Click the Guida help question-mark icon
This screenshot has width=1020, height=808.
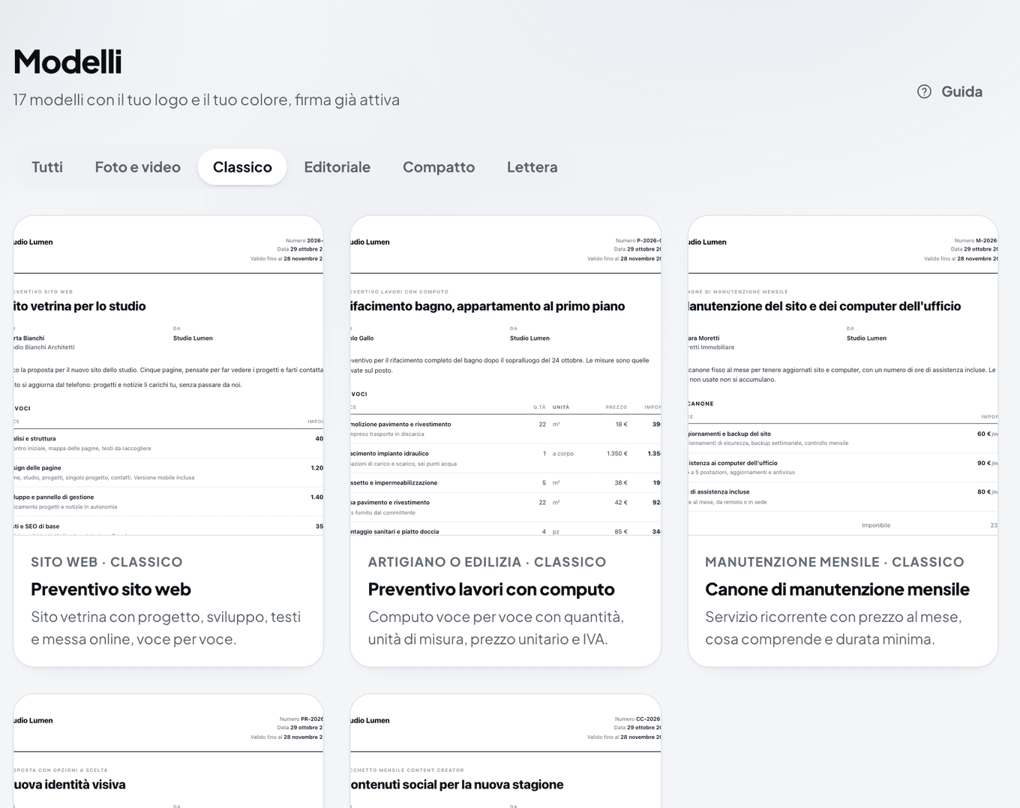[924, 92]
